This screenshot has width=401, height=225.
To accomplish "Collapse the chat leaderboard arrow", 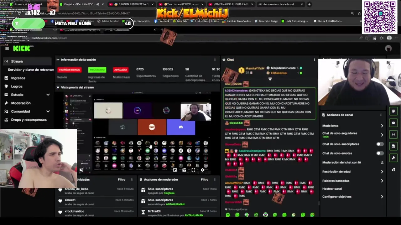I will (x=270, y=79).
